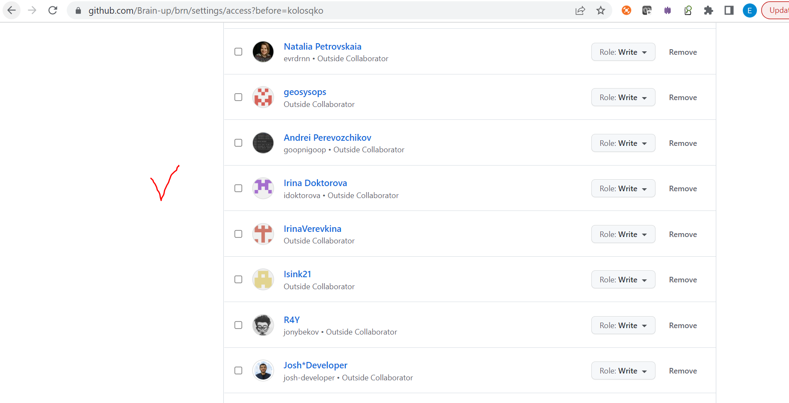The image size is (789, 403).
Task: Open the extensions puzzle piece menu
Action: point(709,10)
